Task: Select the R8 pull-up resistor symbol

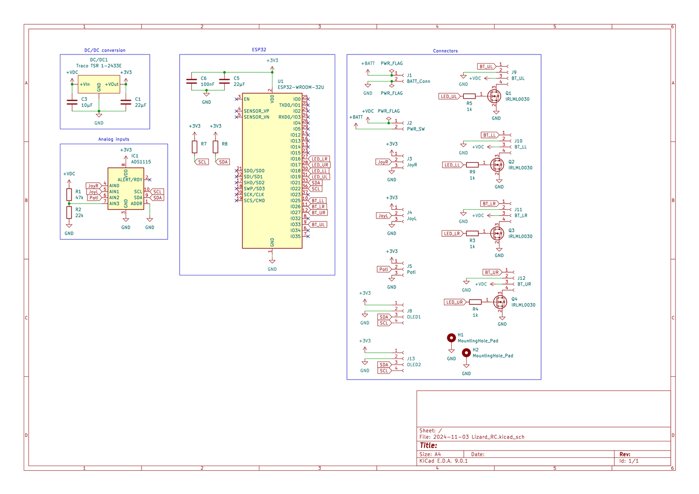Action: click(215, 147)
